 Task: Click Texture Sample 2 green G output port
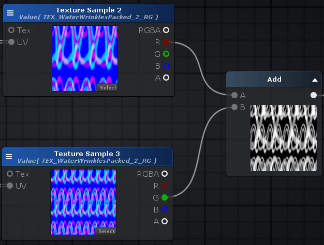166,54
